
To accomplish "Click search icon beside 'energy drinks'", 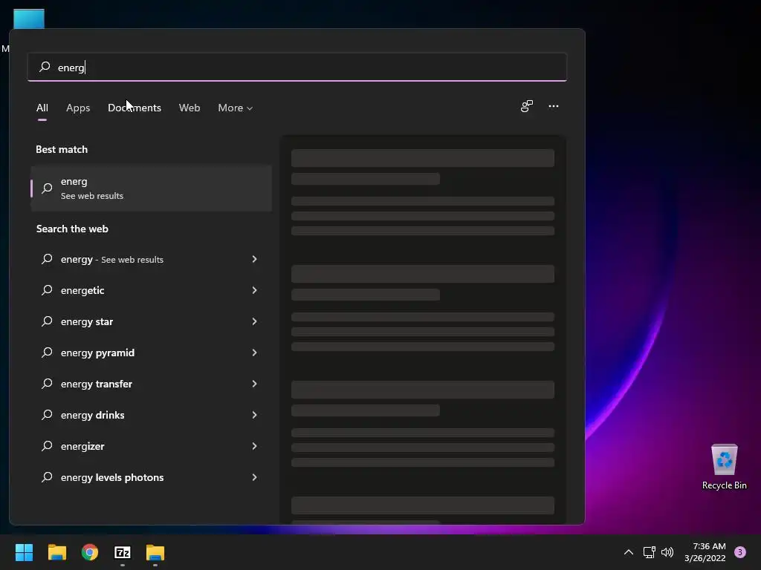I will (x=47, y=415).
